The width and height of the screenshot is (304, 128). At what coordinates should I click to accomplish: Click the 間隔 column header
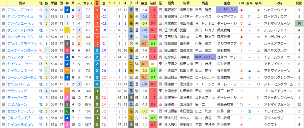click(x=299, y=3)
